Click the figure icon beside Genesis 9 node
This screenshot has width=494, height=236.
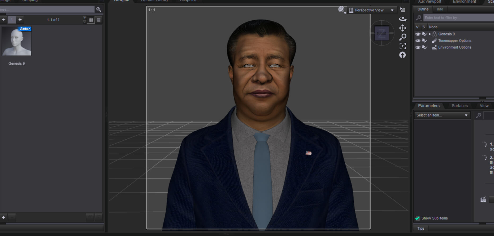(435, 34)
